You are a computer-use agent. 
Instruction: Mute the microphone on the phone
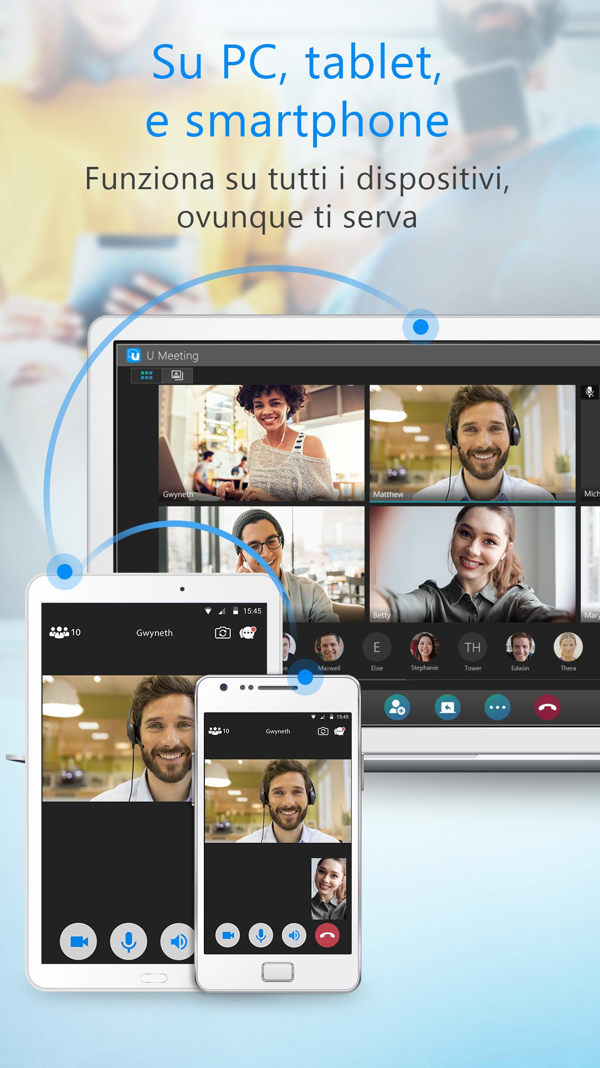pyautogui.click(x=261, y=935)
